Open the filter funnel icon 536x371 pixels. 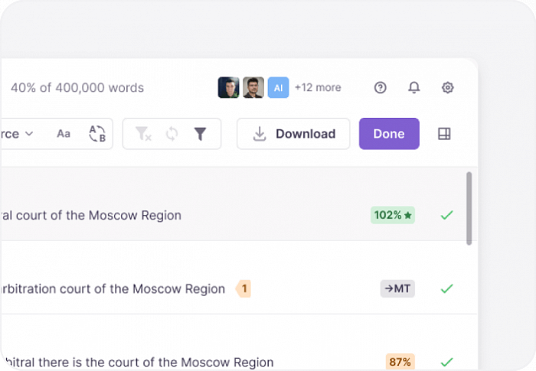200,134
